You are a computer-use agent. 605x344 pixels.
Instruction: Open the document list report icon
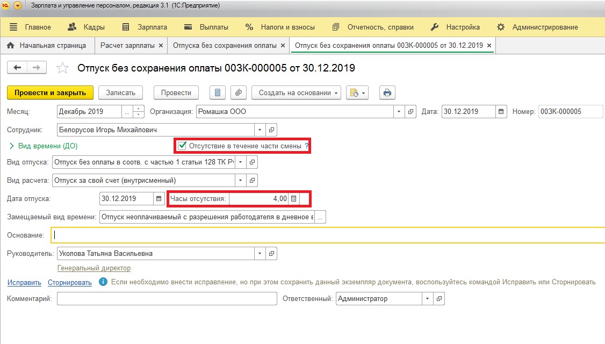pos(218,92)
